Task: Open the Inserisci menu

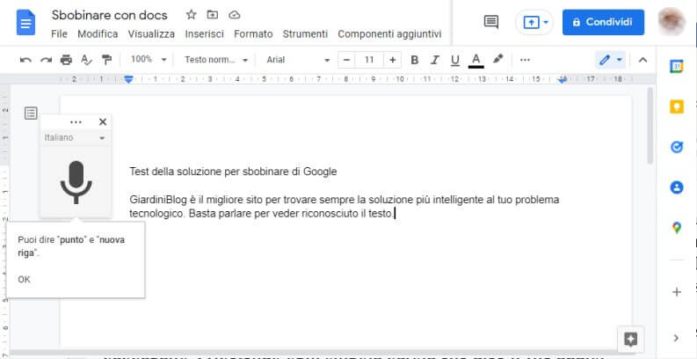Action: coord(205,34)
